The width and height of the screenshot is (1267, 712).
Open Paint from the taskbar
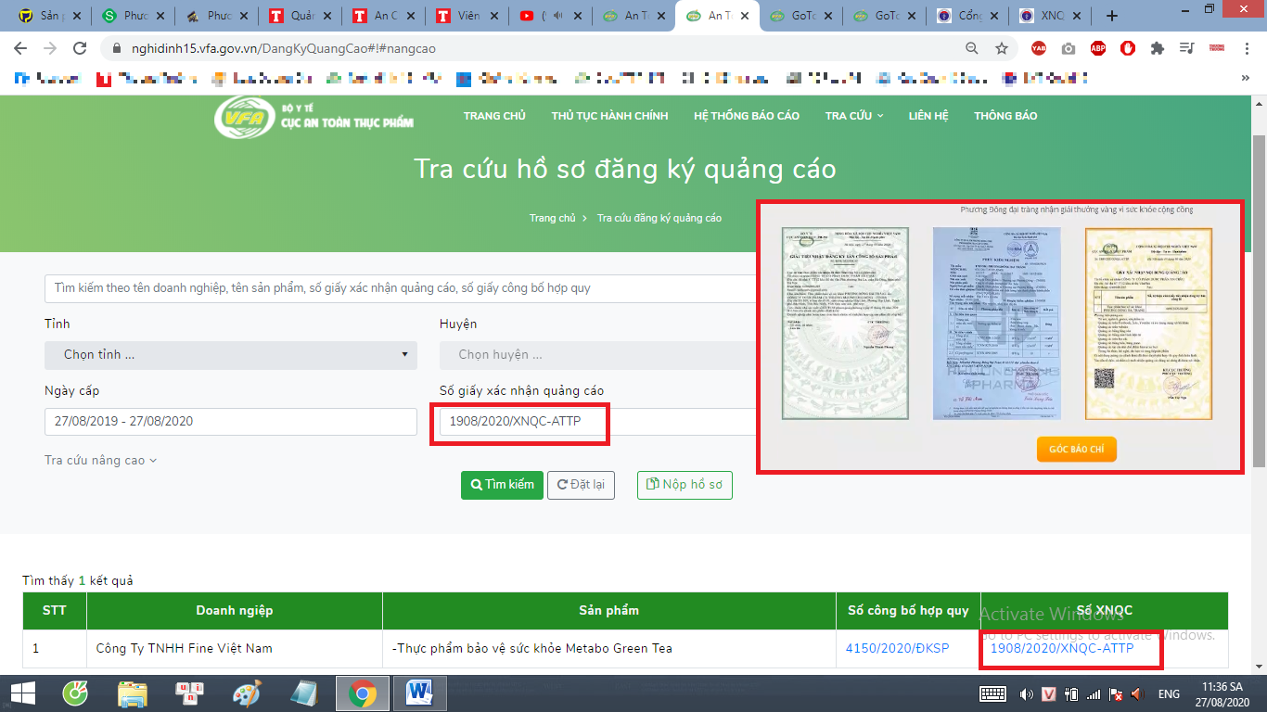pos(247,693)
